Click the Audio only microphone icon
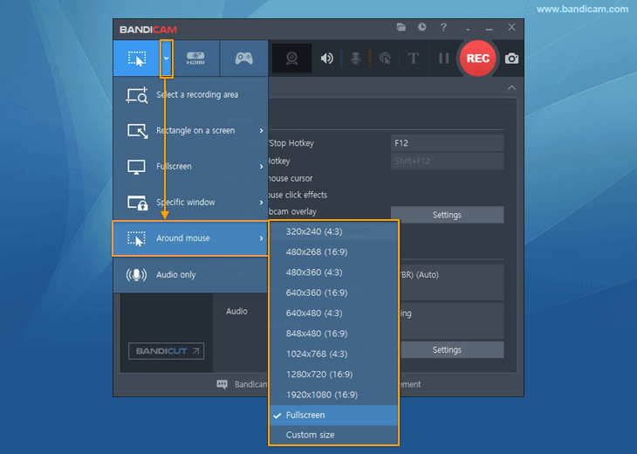Image resolution: width=637 pixels, height=454 pixels. click(136, 275)
